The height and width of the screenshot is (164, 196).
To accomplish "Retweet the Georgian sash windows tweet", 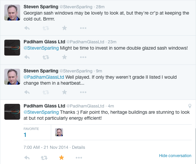I will [x=46, y=28].
